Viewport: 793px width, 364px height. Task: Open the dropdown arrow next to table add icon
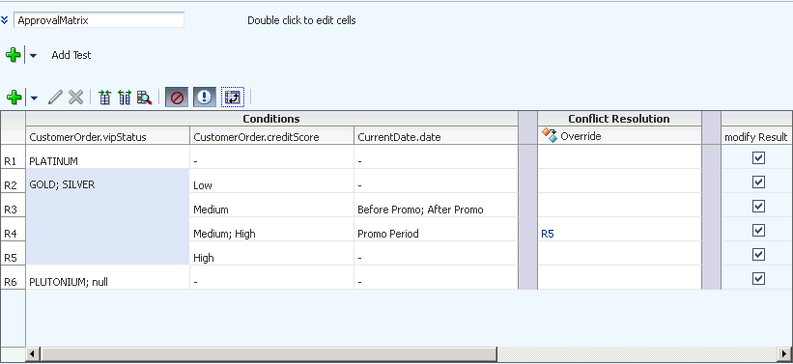[34, 98]
